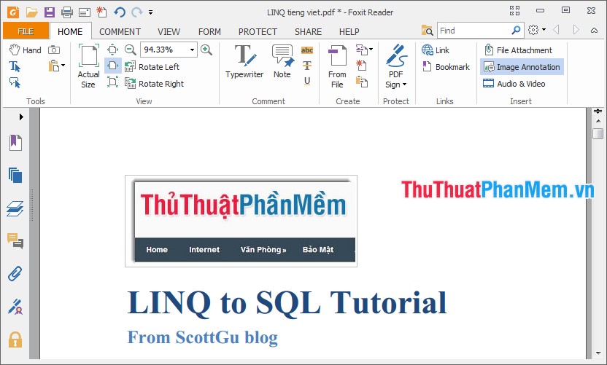The image size is (607, 365).
Task: Take a snapshot with the camera icon
Action: 54,50
